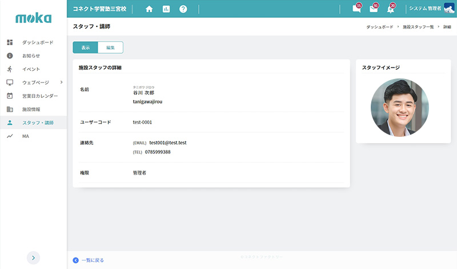Expand the ウェブページ submenu arrow
457x269 pixels.
click(x=61, y=82)
